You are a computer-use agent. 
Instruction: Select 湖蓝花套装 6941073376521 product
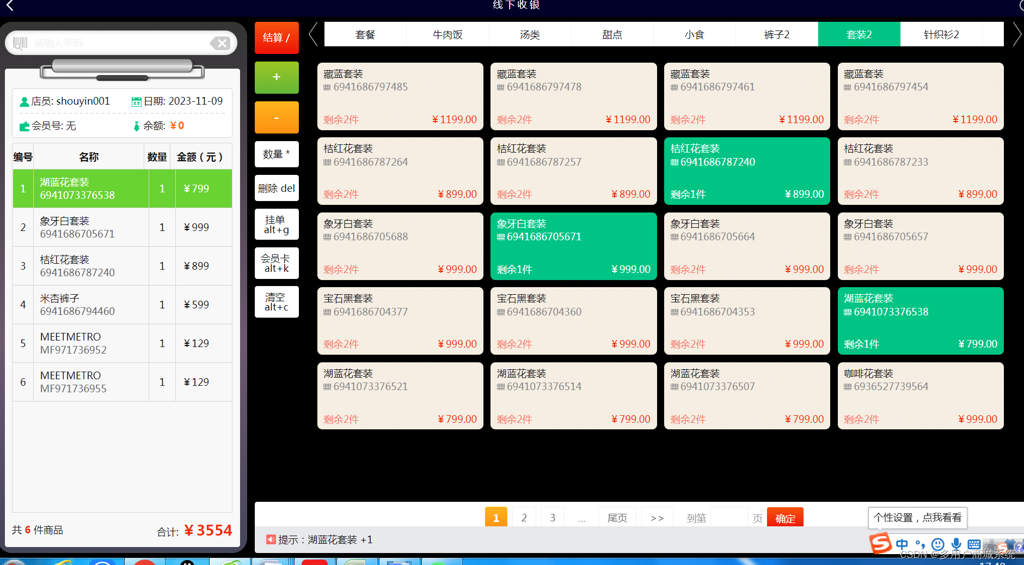coord(400,396)
